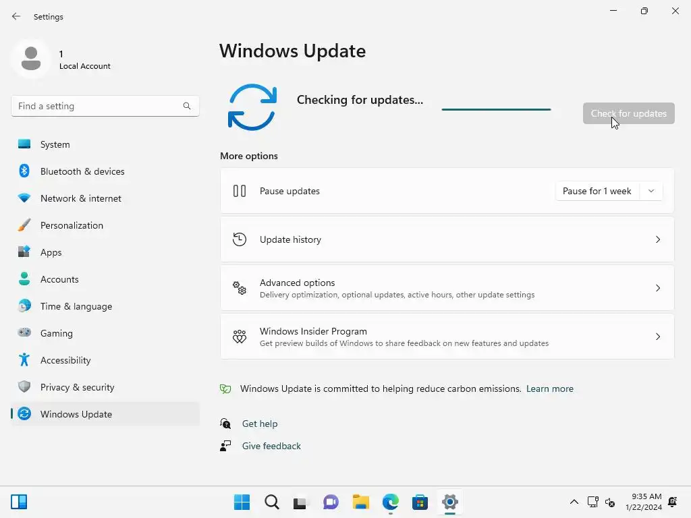Screen dimensions: 691x518
Task: Click the More options heading
Action: (x=249, y=156)
